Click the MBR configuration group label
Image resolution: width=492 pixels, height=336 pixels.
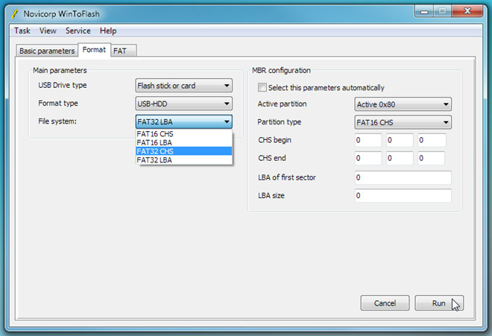click(x=282, y=70)
